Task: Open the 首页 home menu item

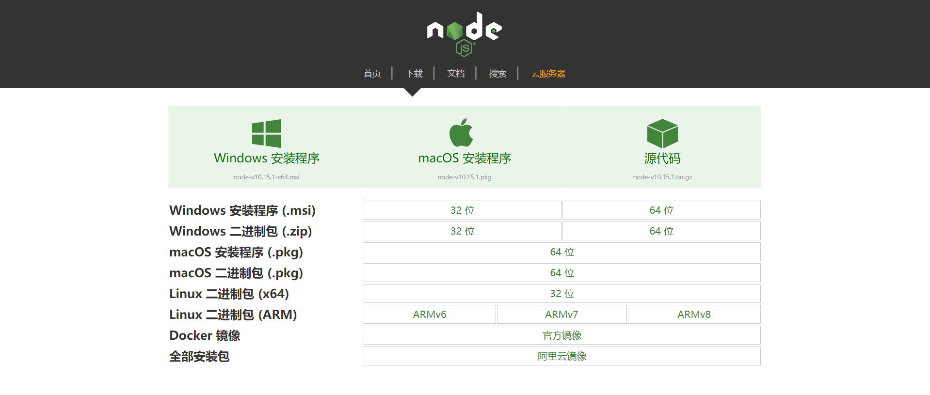Action: point(372,74)
